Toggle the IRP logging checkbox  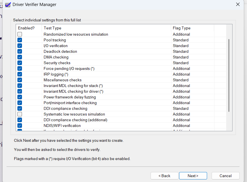(20, 74)
